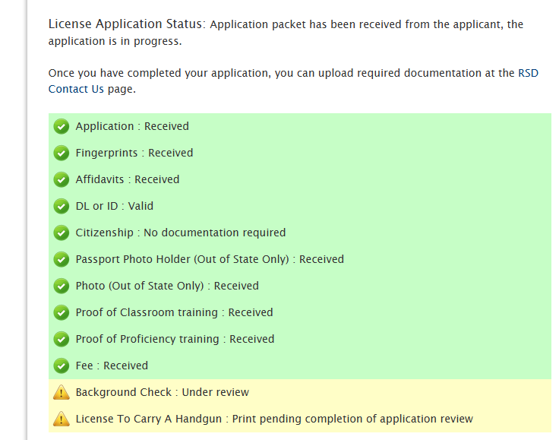
Task: Click the warning icon beside Background Check
Action: tap(62, 393)
